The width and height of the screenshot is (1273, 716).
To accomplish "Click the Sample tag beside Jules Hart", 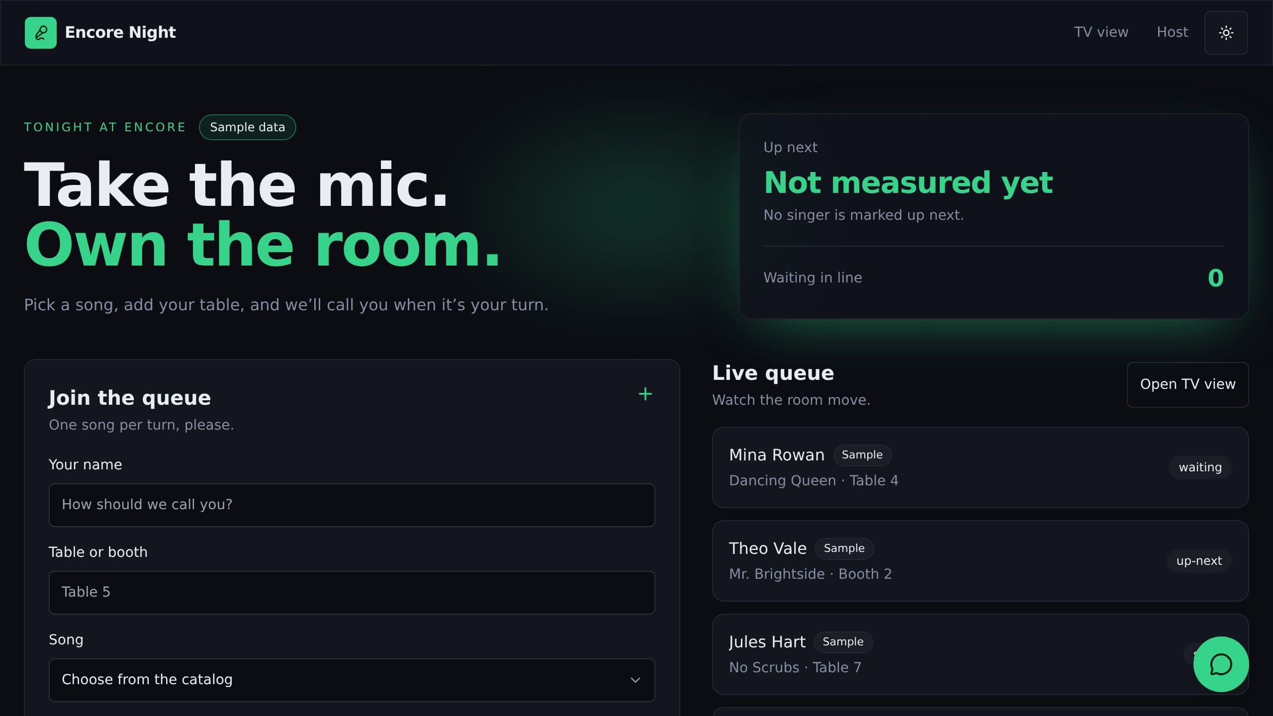I will pyautogui.click(x=843, y=642).
